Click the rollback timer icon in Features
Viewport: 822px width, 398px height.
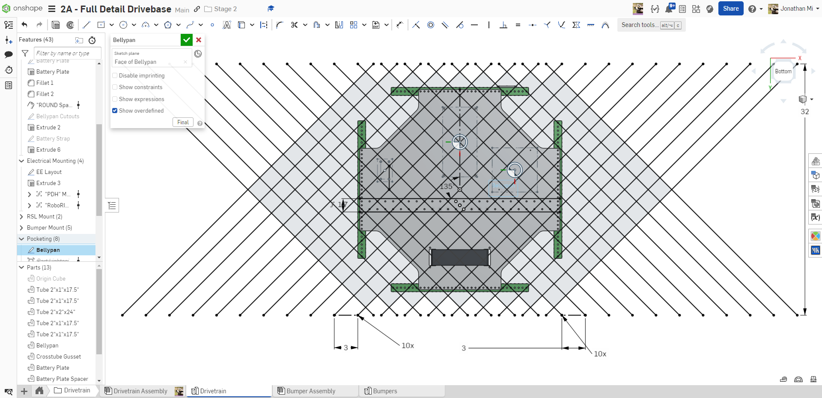pyautogui.click(x=92, y=40)
